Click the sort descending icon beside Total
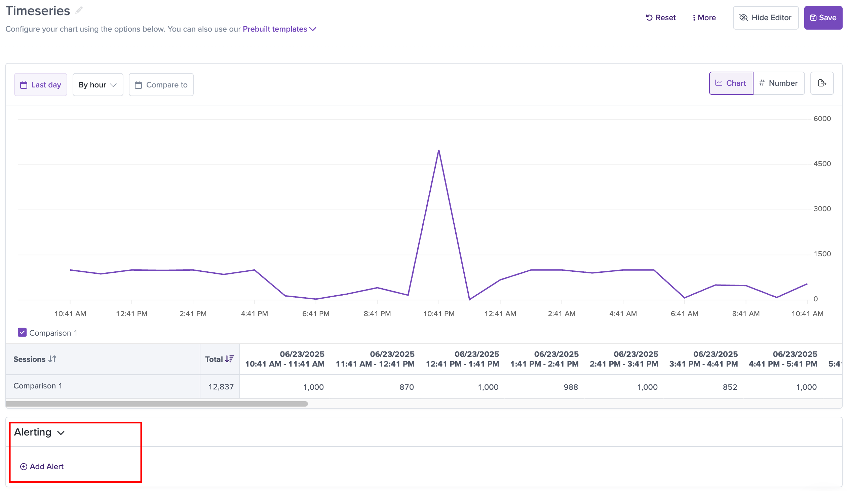848x491 pixels. (230, 359)
